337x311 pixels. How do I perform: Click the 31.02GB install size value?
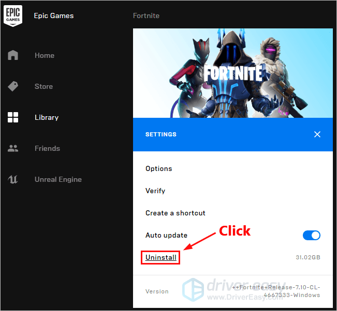(308, 257)
